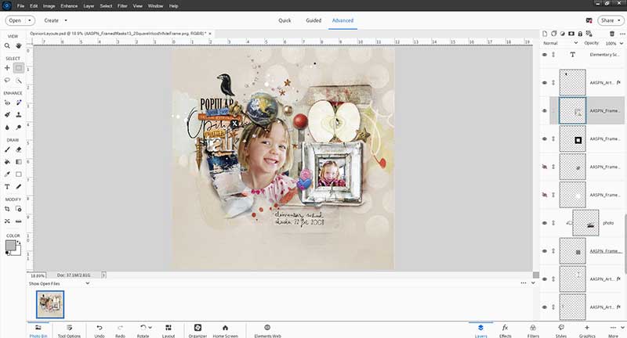Select the Crop tool
This screenshot has height=338, width=627.
coord(7,209)
